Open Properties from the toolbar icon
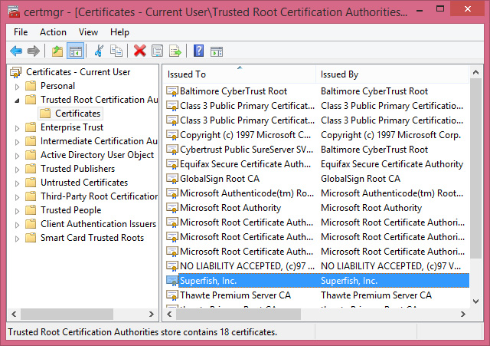 coord(157,51)
